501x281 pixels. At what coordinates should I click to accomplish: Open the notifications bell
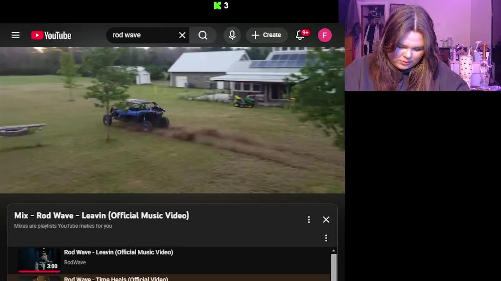click(x=300, y=35)
